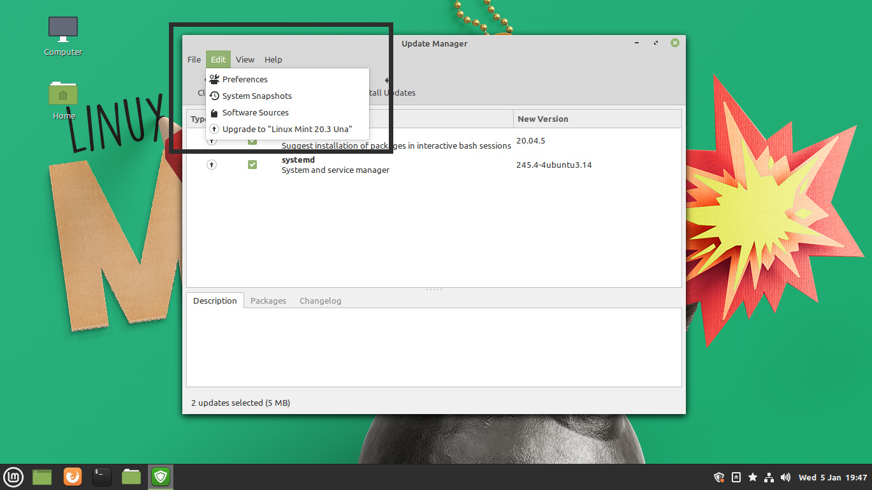Image resolution: width=872 pixels, height=490 pixels.
Task: Close the open Edit menu
Action: pos(218,59)
